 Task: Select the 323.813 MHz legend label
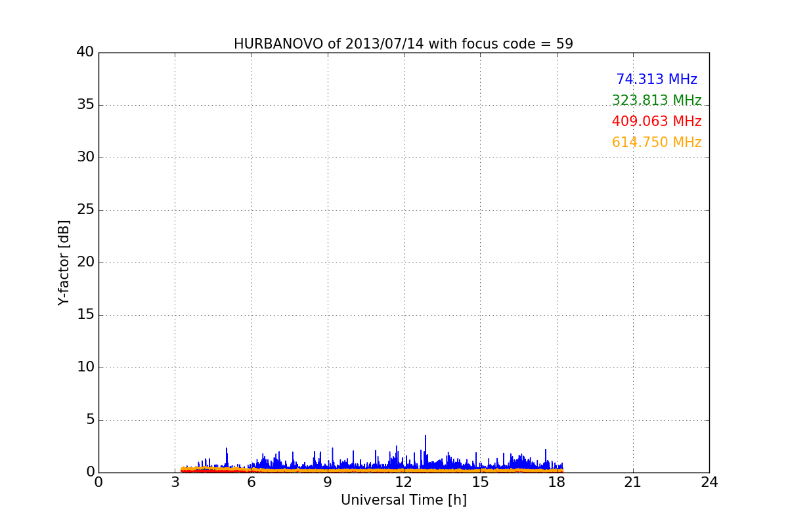pos(657,100)
